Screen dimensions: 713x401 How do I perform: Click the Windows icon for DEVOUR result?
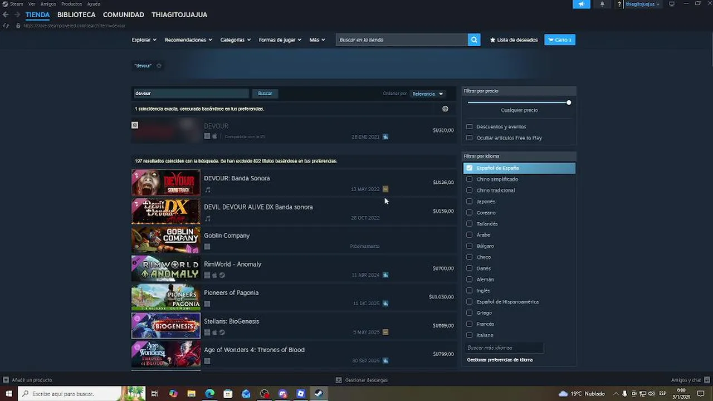point(207,136)
